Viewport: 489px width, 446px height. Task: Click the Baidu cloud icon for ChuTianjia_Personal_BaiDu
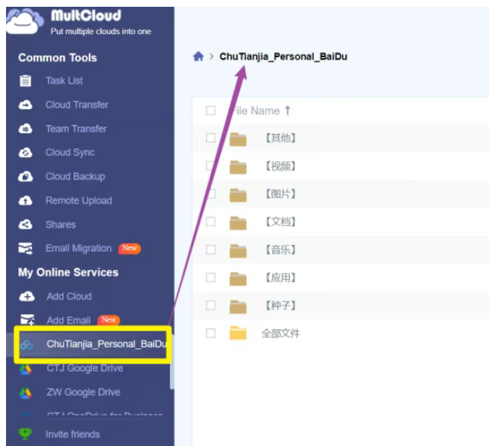(27, 345)
